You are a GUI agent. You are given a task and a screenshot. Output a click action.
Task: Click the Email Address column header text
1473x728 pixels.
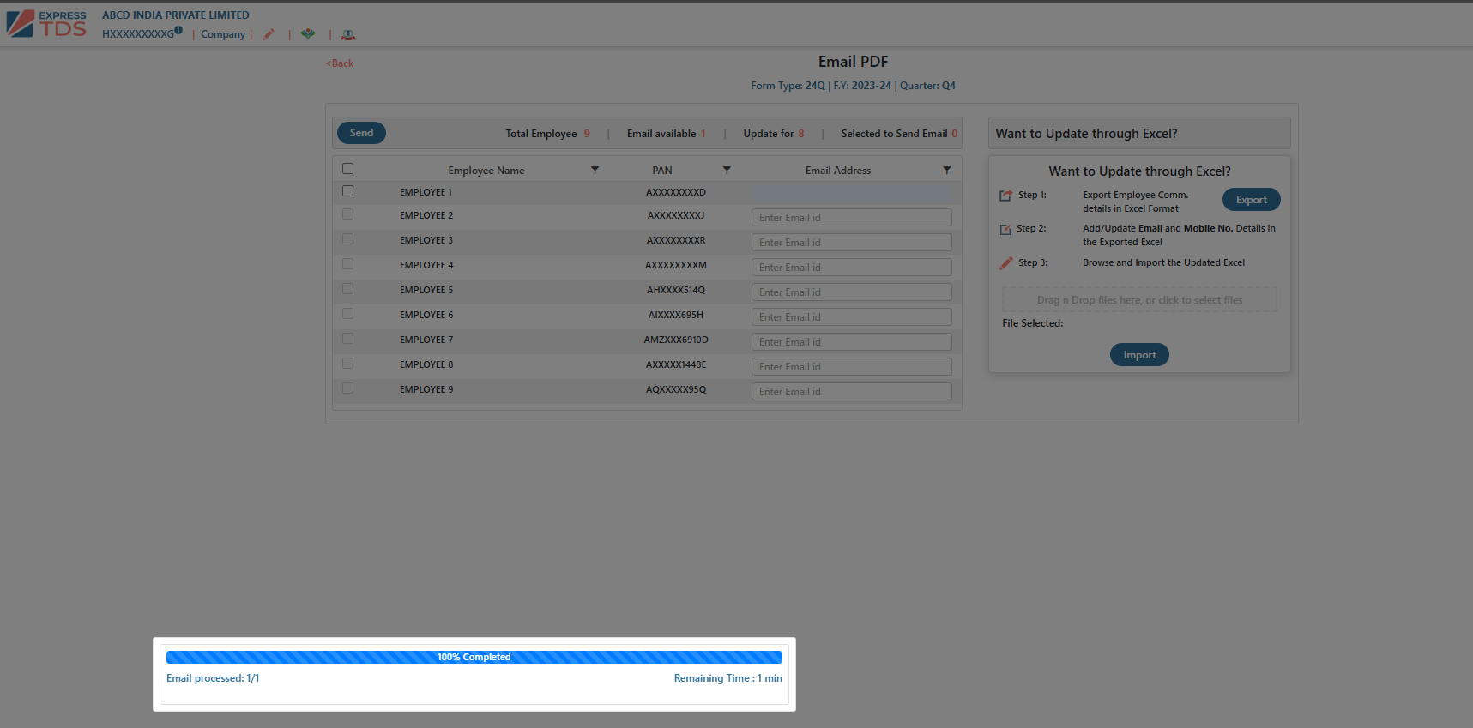pos(838,171)
